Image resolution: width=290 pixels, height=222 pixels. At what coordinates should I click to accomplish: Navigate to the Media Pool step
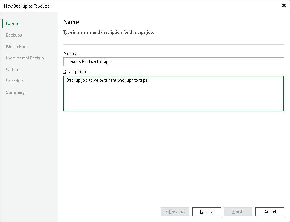16,46
